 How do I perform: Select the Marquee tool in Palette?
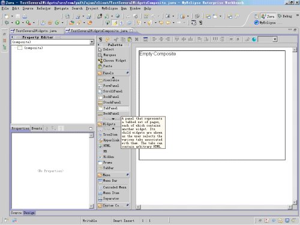tap(107, 55)
